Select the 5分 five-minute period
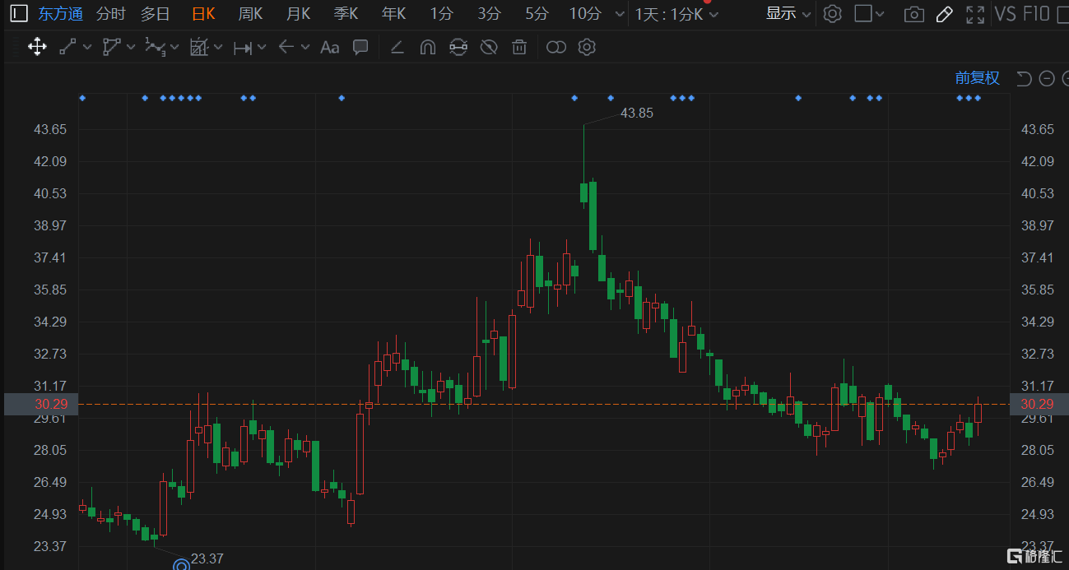1069x570 pixels. tap(537, 13)
